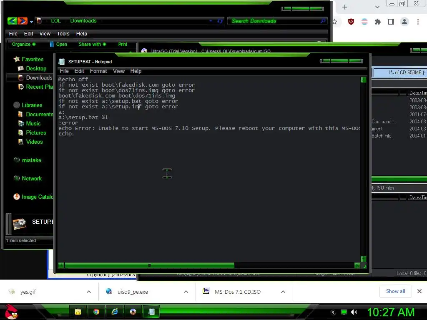Click Notepad vertical scrollbar down arrow

pyautogui.click(x=363, y=259)
